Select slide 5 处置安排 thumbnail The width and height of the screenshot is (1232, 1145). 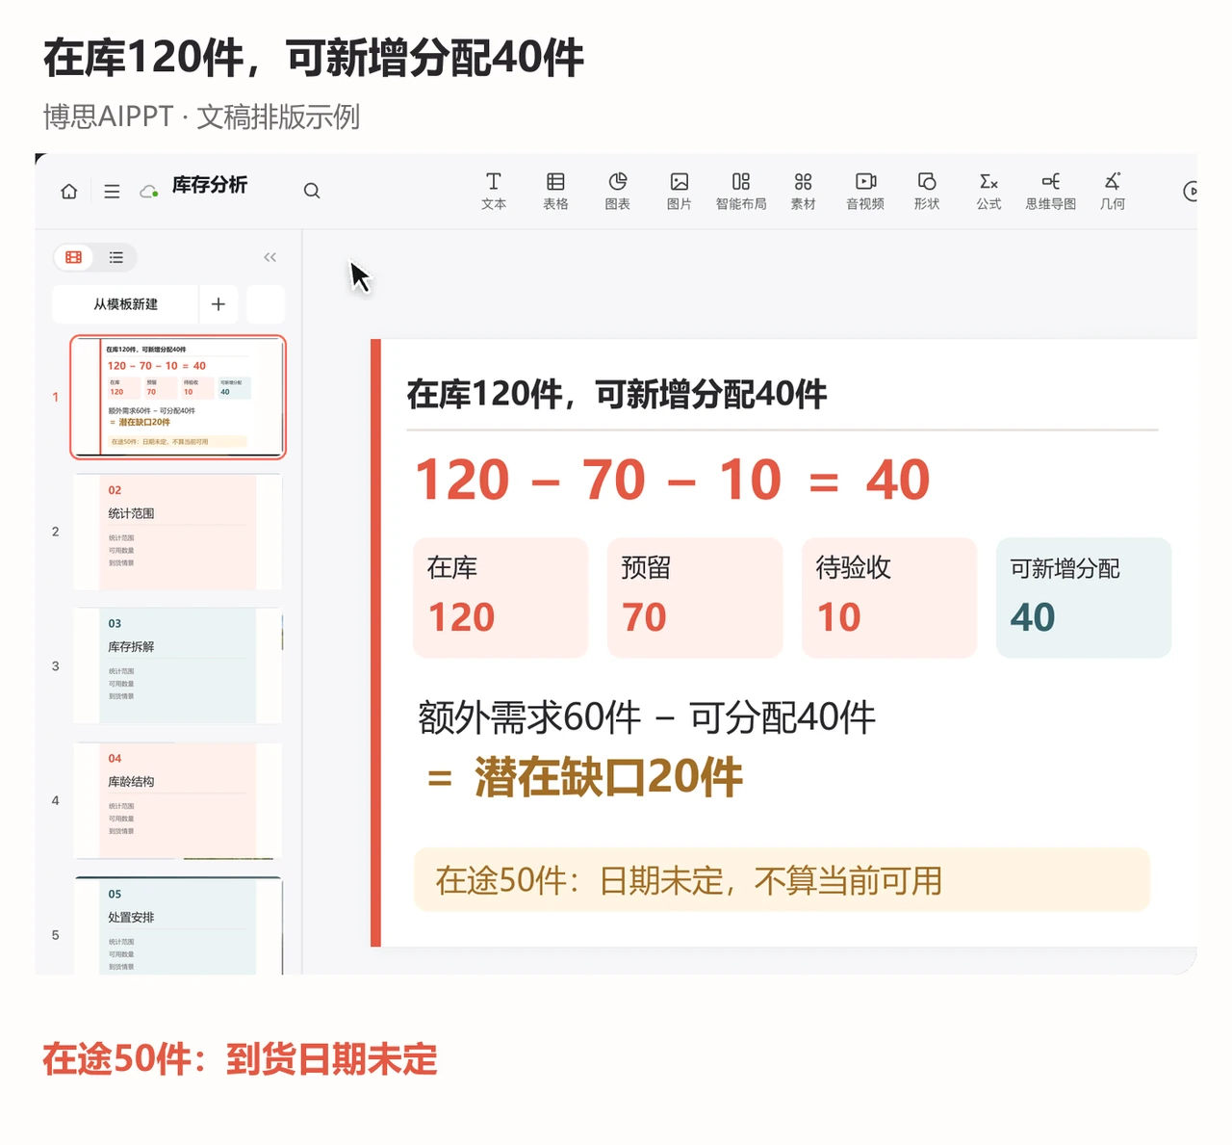178,926
